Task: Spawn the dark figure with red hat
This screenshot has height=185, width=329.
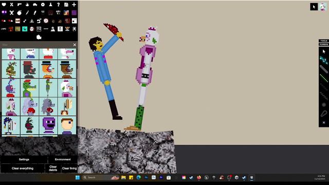Action: point(30,69)
